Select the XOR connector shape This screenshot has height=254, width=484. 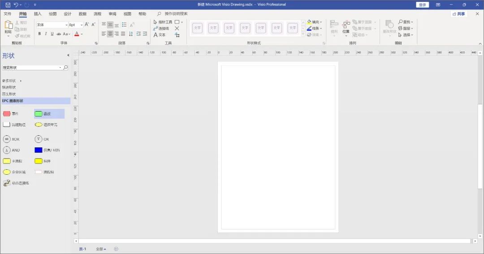coord(11,139)
